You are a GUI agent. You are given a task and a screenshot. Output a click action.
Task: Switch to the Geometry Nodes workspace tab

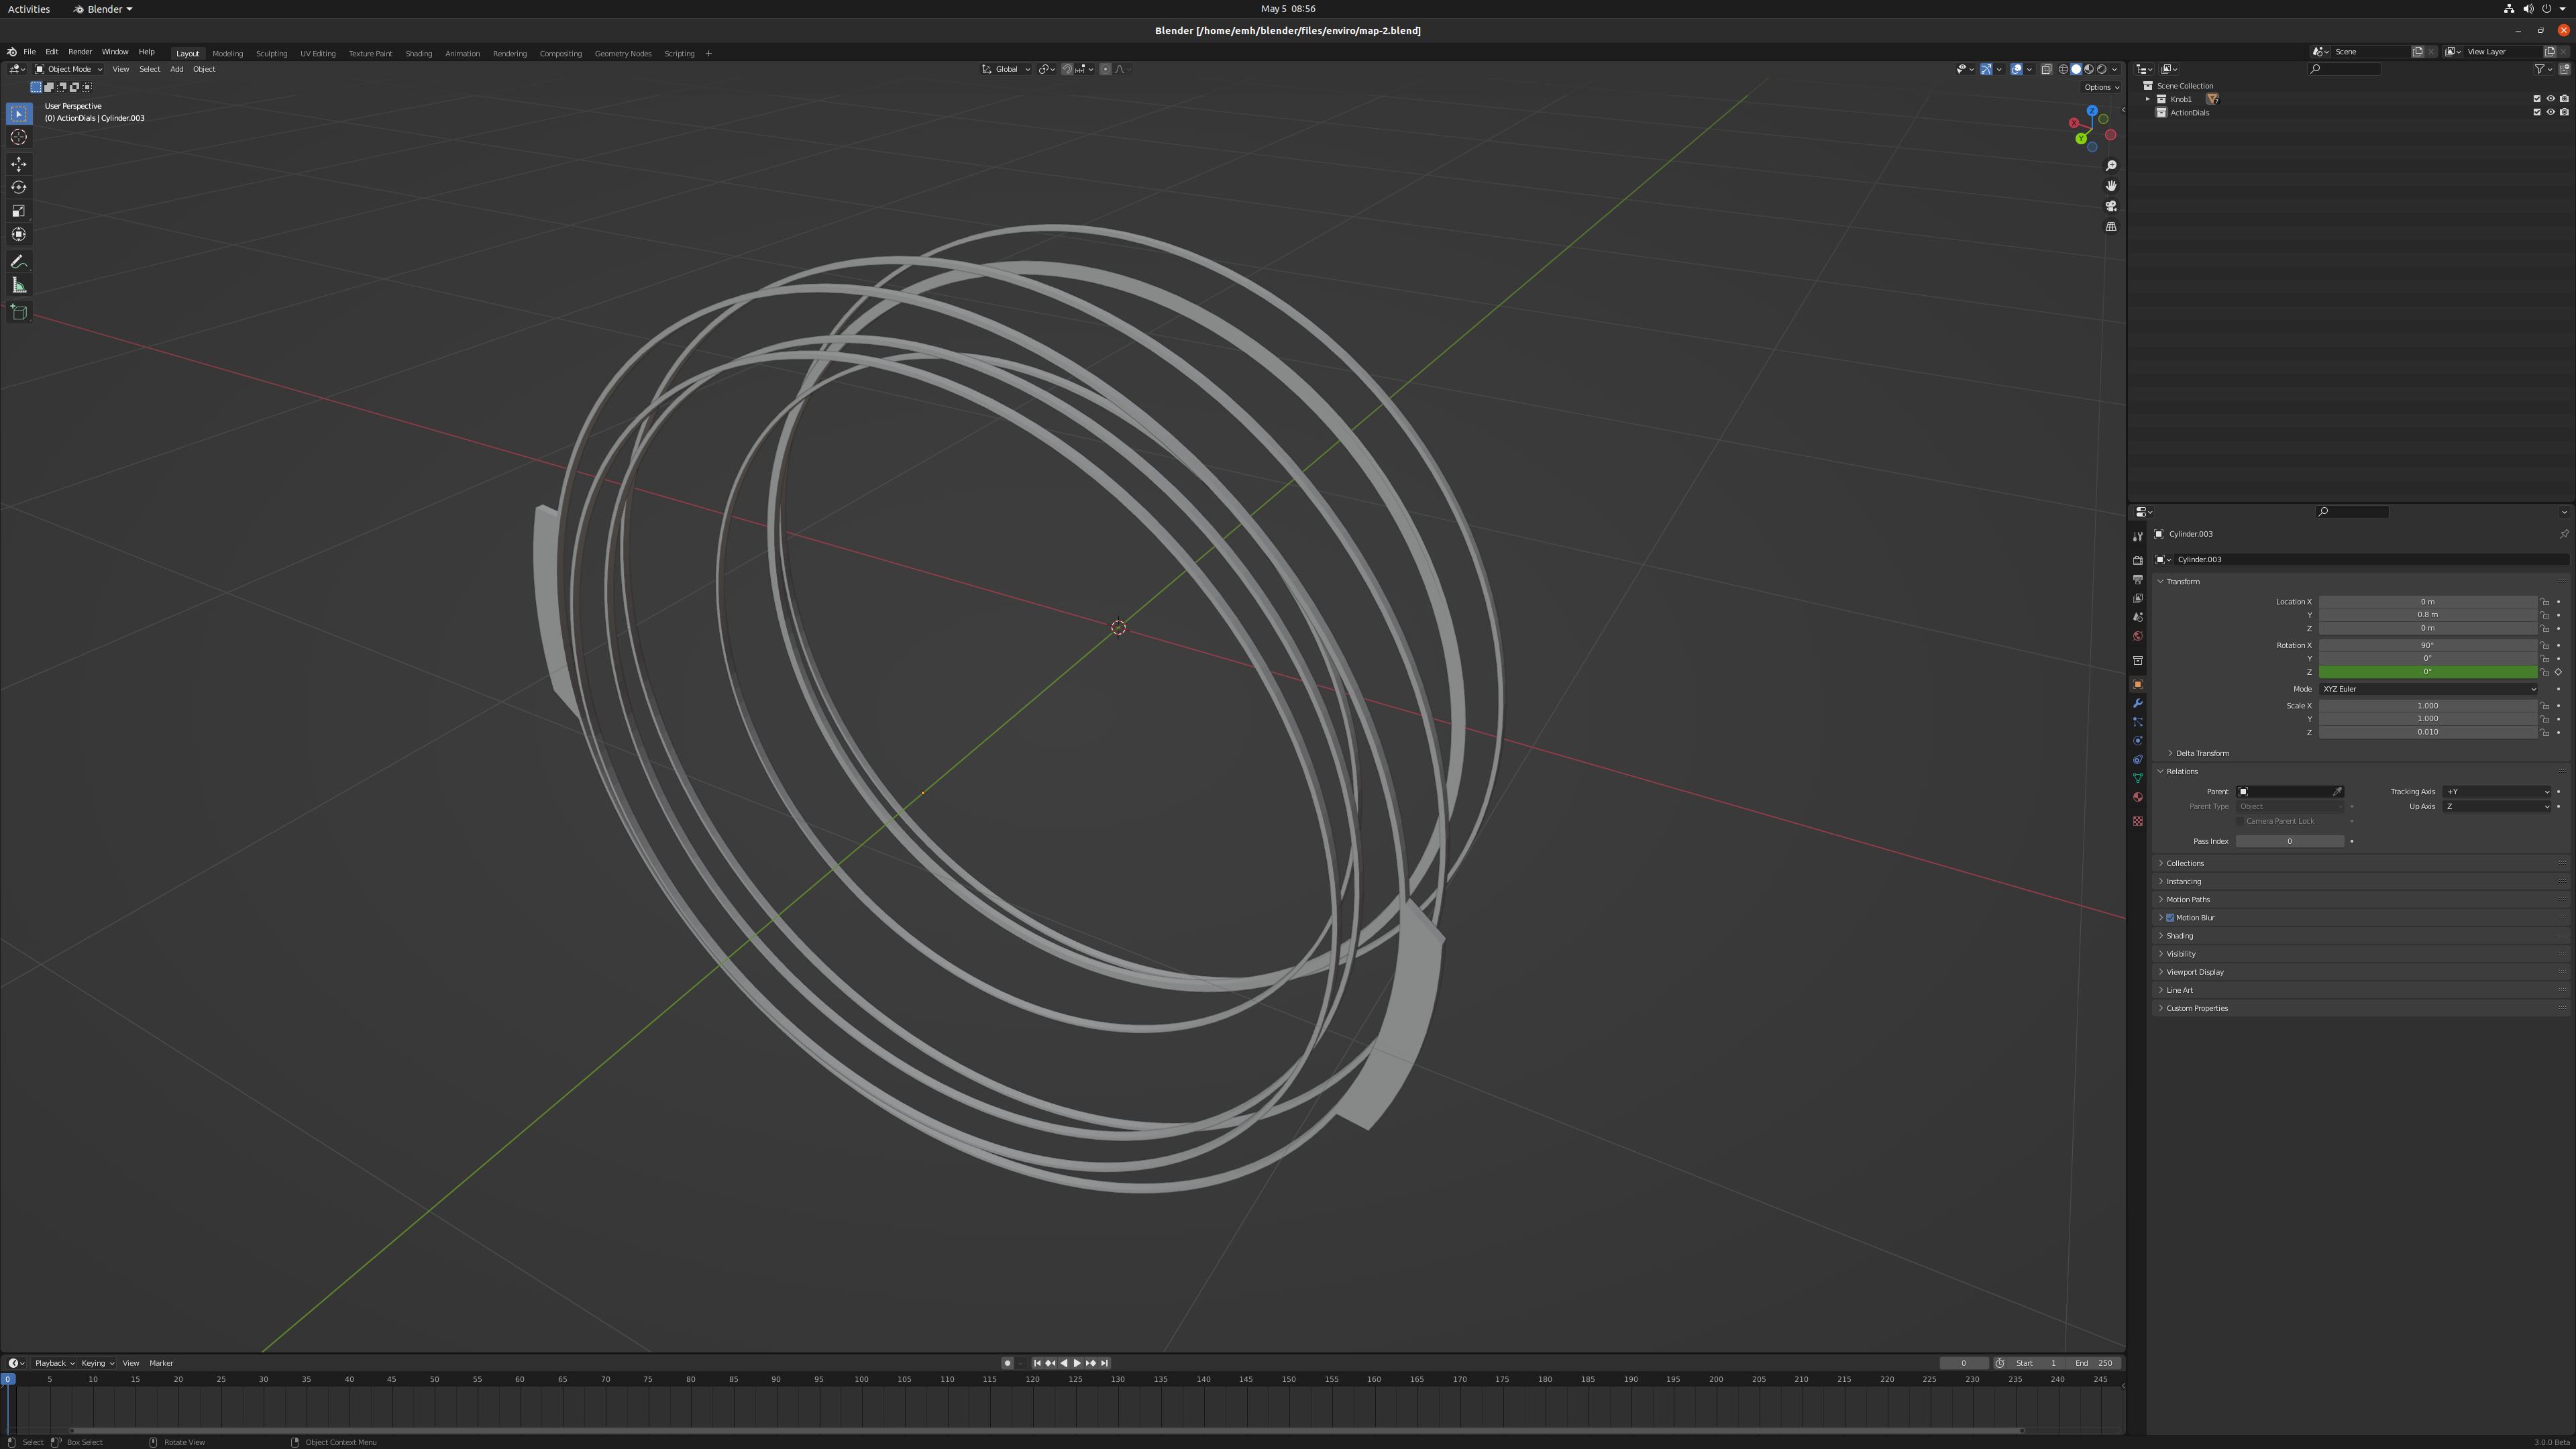623,54
